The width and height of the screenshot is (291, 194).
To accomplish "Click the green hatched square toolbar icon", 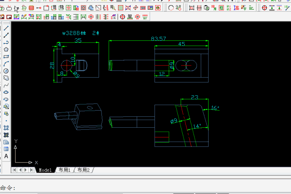I will pos(120,8).
